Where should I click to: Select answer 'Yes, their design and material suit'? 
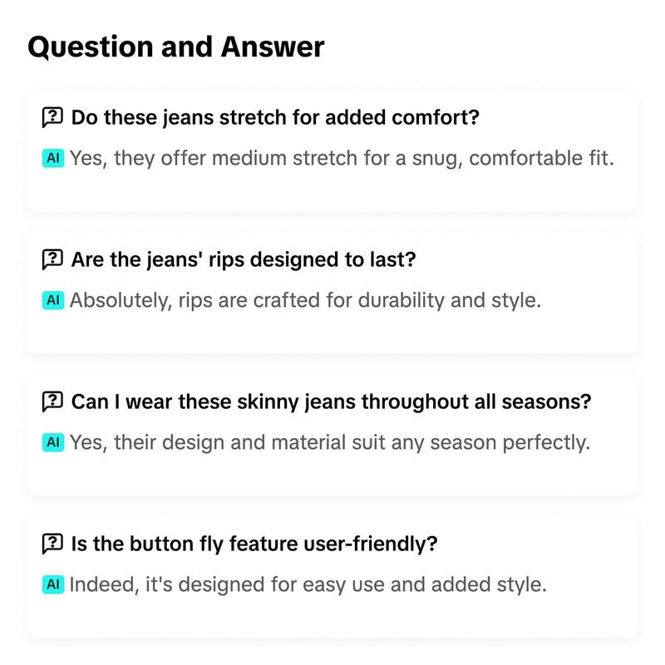(330, 443)
